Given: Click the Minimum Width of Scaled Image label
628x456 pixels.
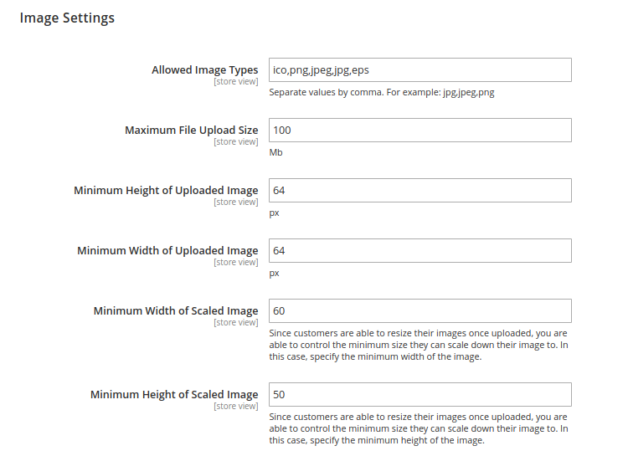Looking at the screenshot, I should (x=176, y=311).
